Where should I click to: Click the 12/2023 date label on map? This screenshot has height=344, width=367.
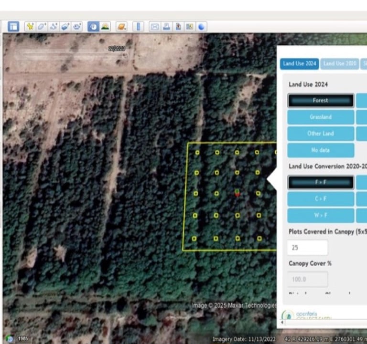117,48
